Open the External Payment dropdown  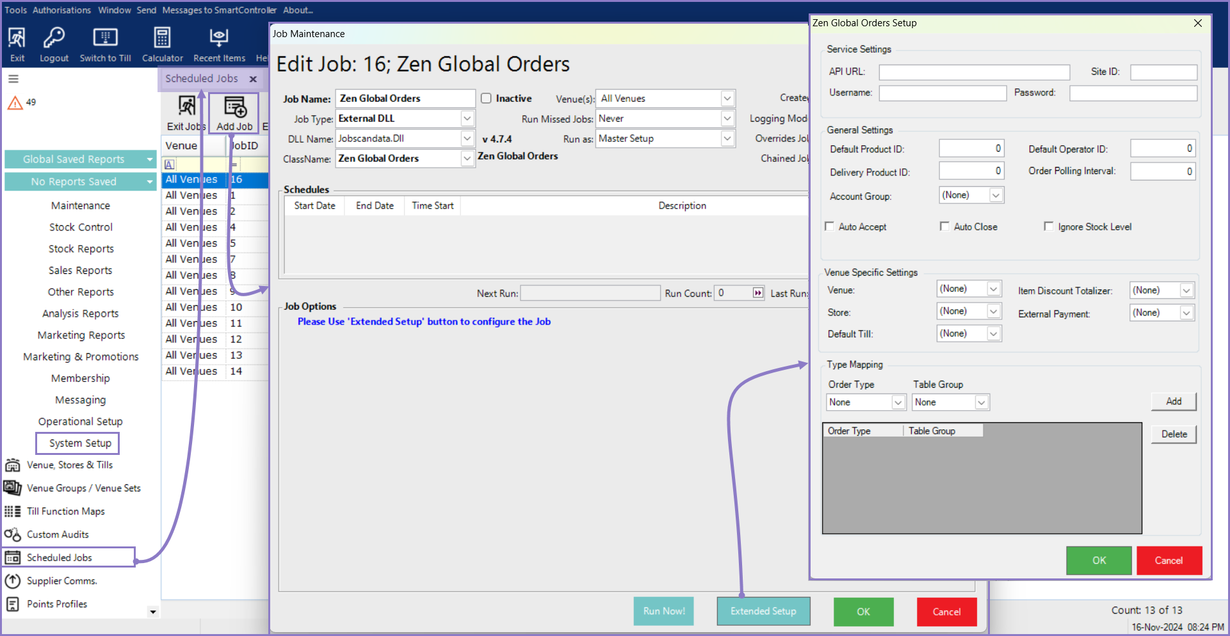[x=1186, y=313]
